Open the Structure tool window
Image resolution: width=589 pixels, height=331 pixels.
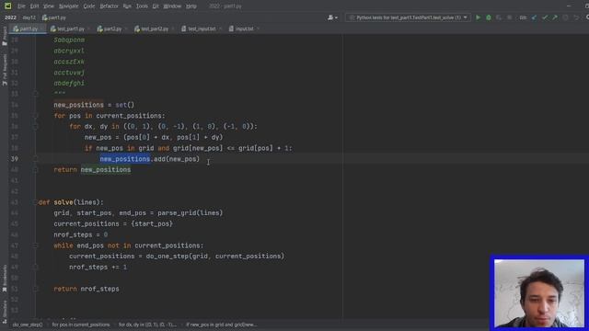tap(5, 312)
